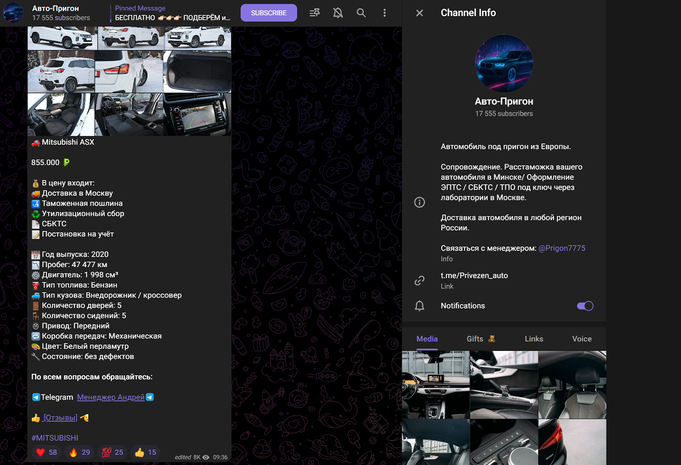Click the #MITSUBISHI hashtag
The height and width of the screenshot is (465, 681).
(x=56, y=438)
